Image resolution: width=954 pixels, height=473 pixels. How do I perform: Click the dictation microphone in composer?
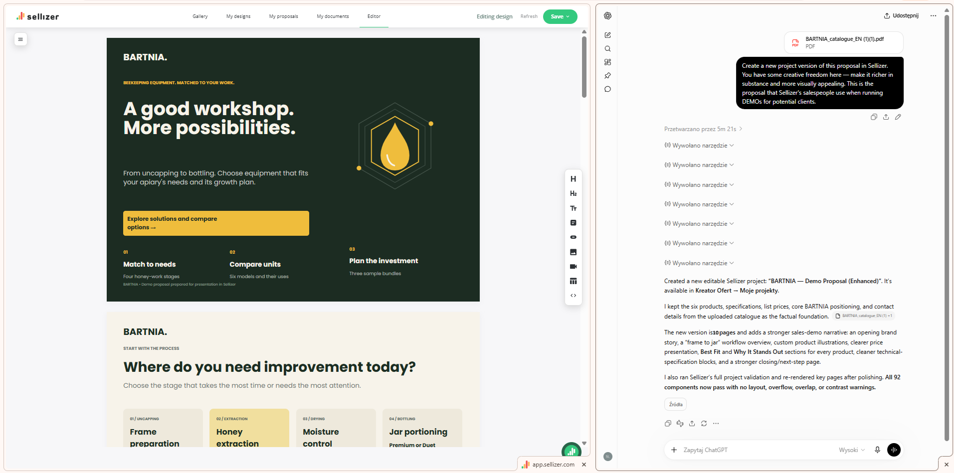(x=877, y=450)
